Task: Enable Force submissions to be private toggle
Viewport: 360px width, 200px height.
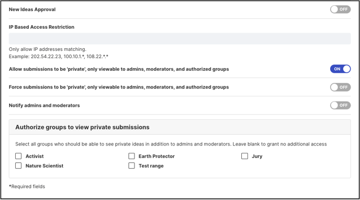Action: tap(340, 87)
